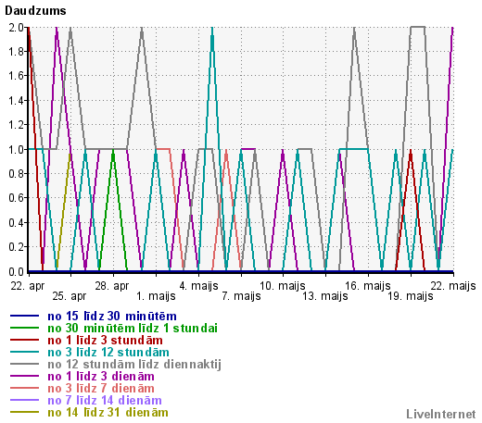Image resolution: width=482 pixels, height=423 pixels.
Task: Click the 1.8 y-axis value
Action: [17, 52]
